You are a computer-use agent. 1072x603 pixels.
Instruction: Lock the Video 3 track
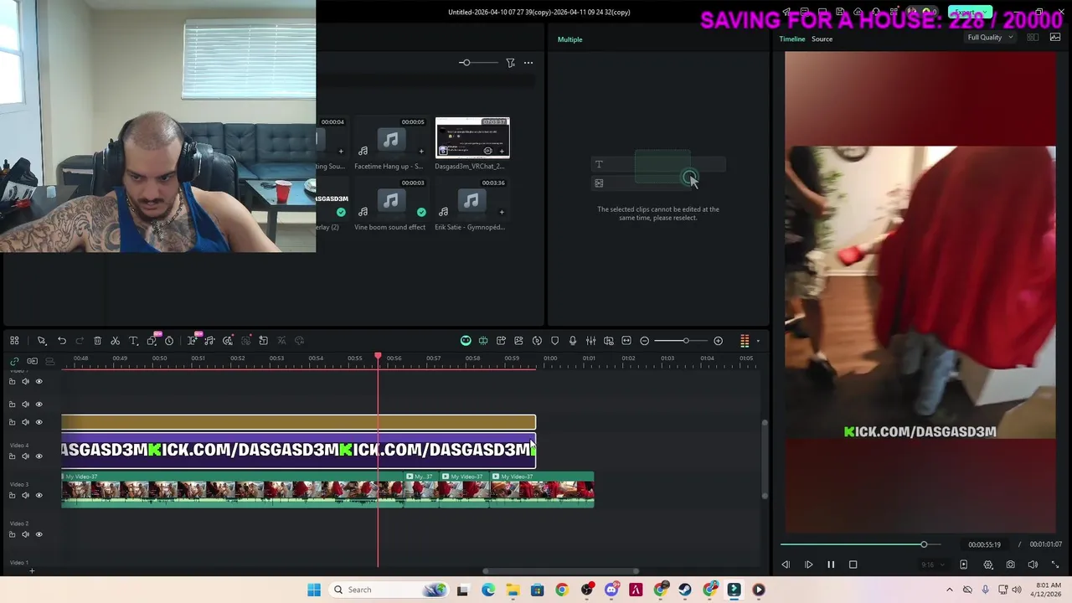click(x=12, y=495)
